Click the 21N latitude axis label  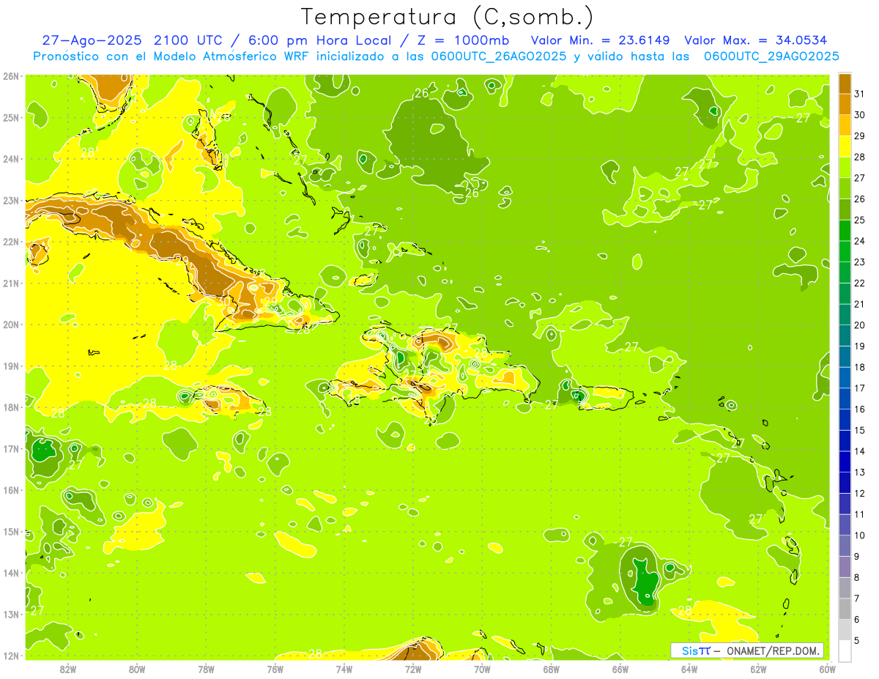click(11, 283)
